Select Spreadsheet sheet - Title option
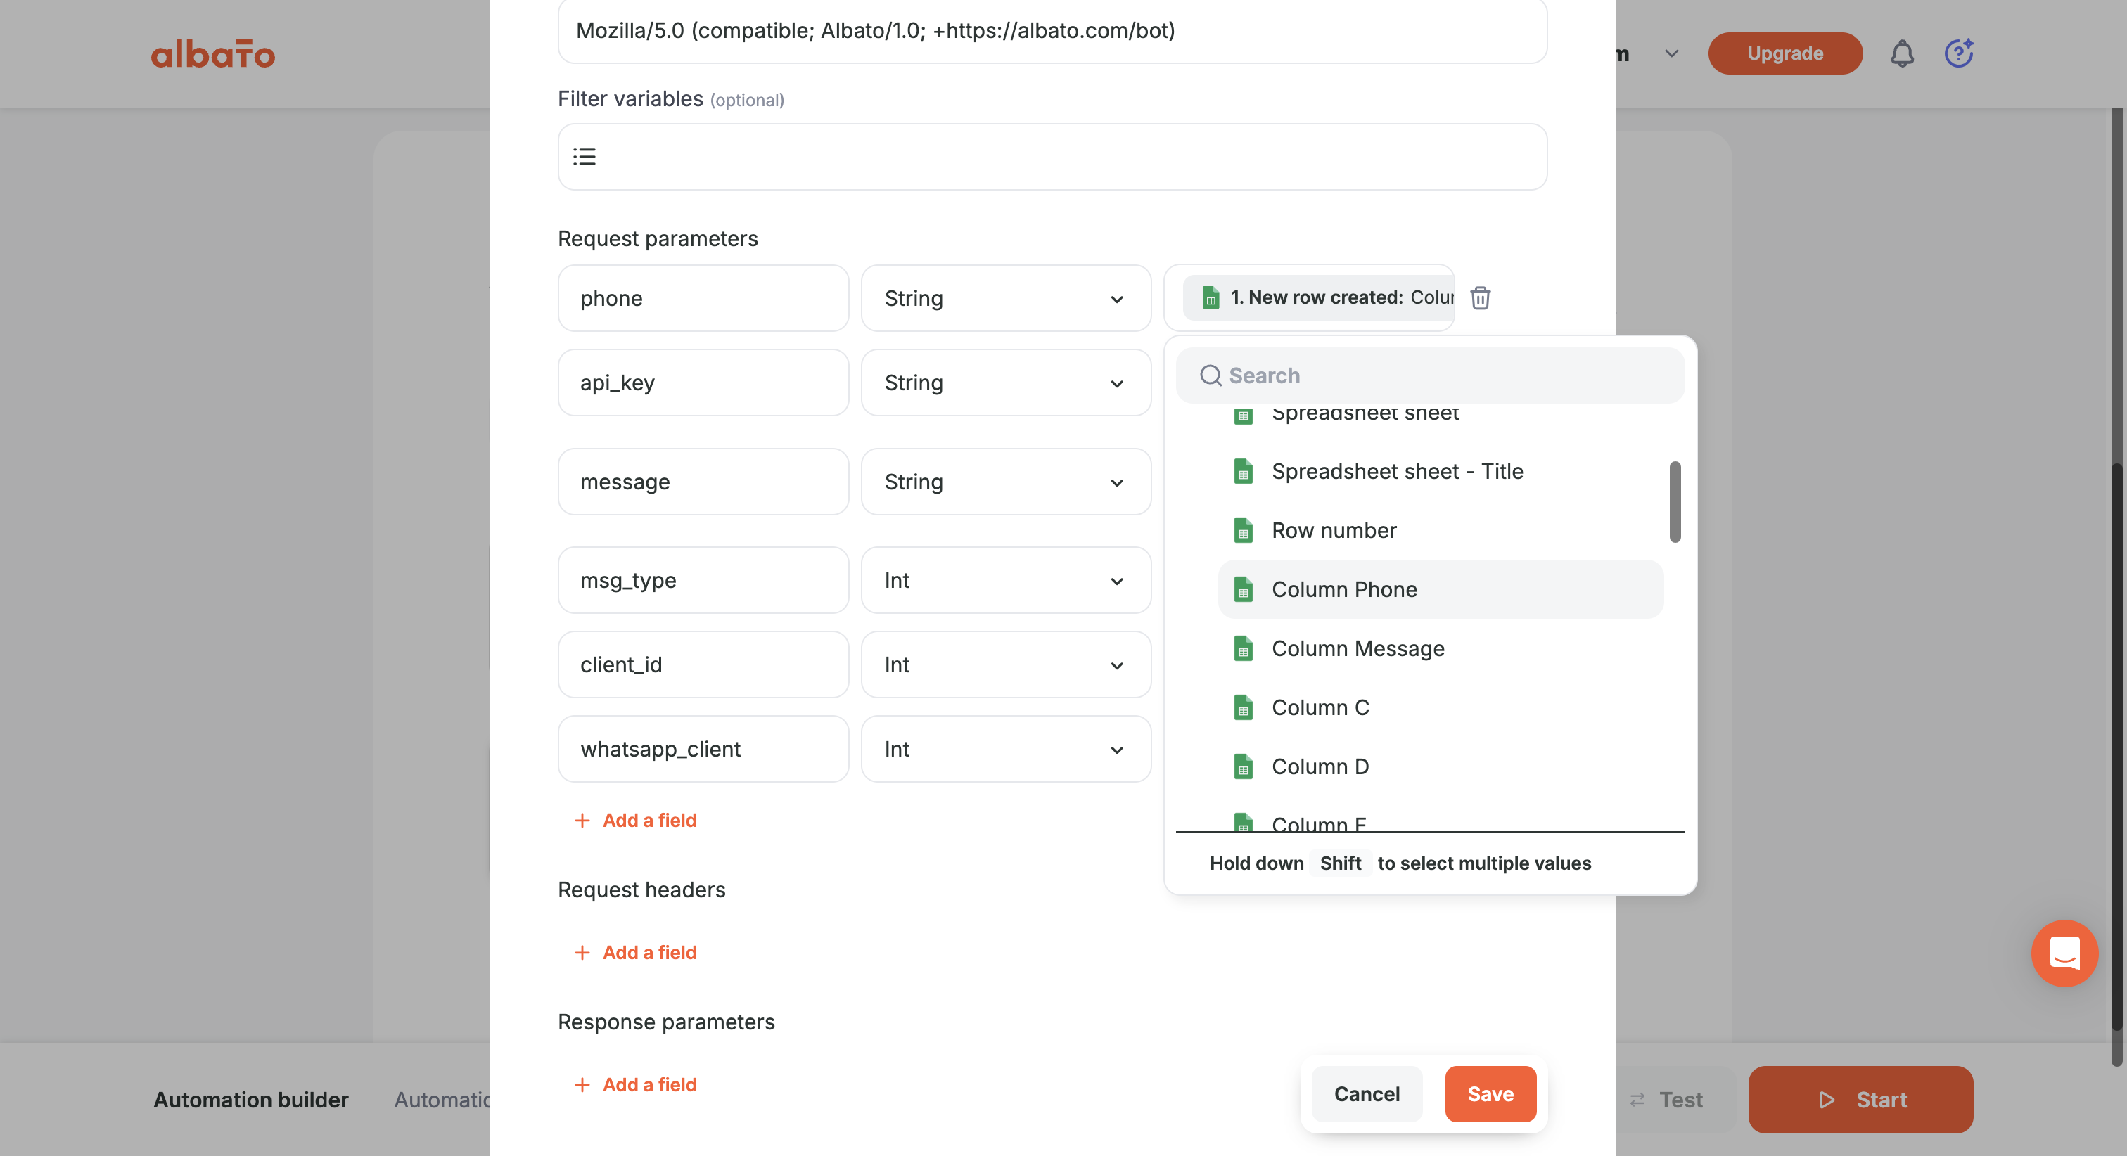2127x1156 pixels. 1440,472
